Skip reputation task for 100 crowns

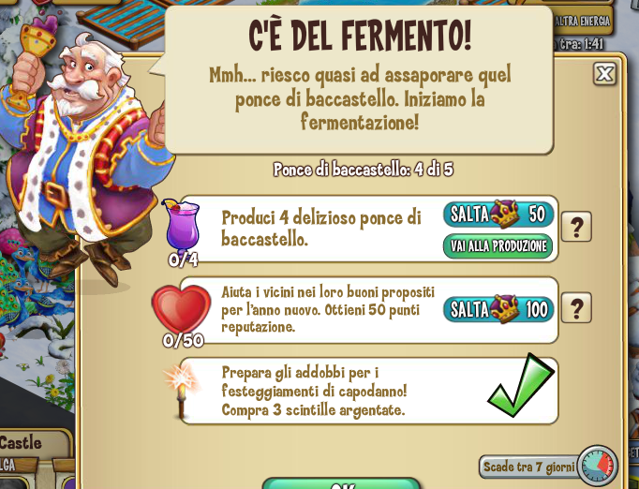(498, 309)
